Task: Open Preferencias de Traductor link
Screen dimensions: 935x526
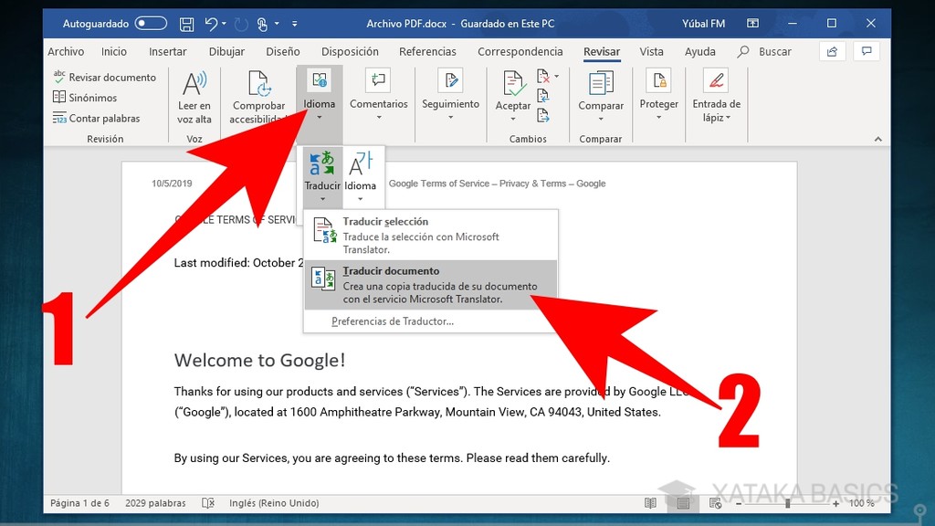Action: point(393,321)
